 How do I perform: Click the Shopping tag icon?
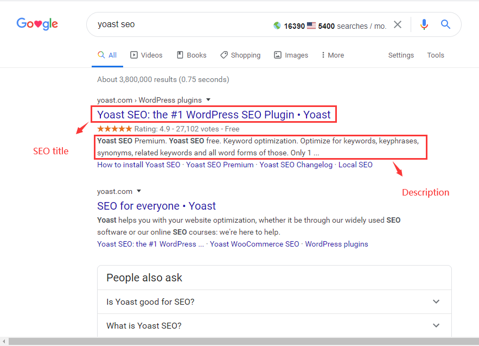coord(224,55)
